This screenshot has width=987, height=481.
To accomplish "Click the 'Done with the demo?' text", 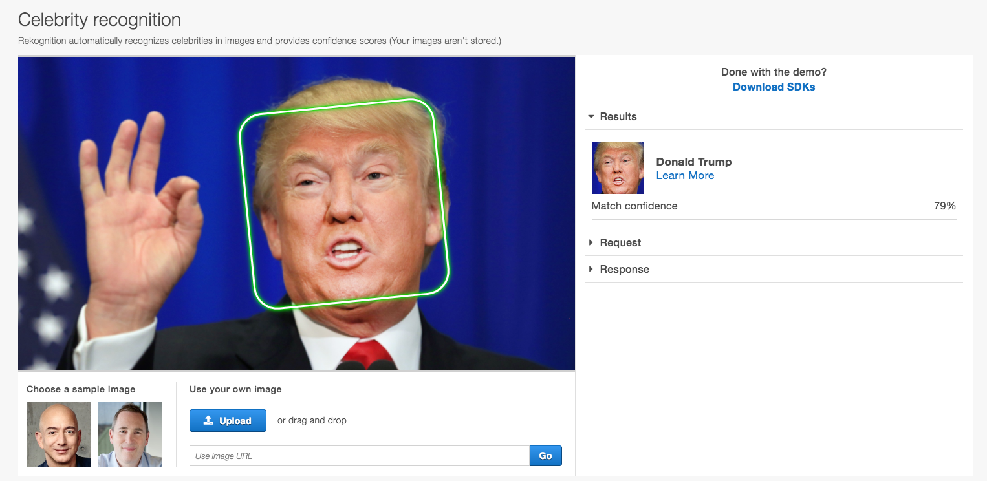I will [774, 72].
